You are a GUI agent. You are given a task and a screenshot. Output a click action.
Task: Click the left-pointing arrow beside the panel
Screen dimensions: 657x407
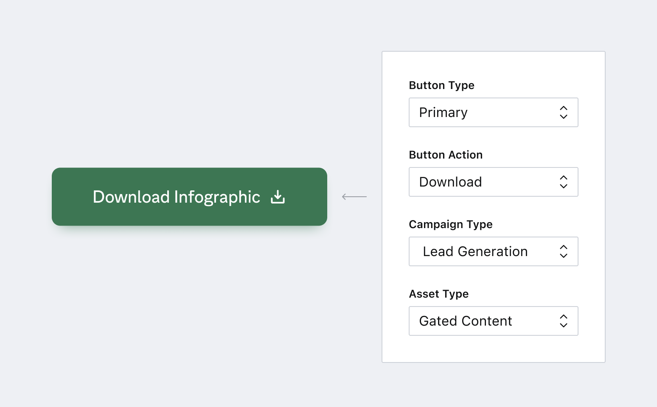pos(354,197)
